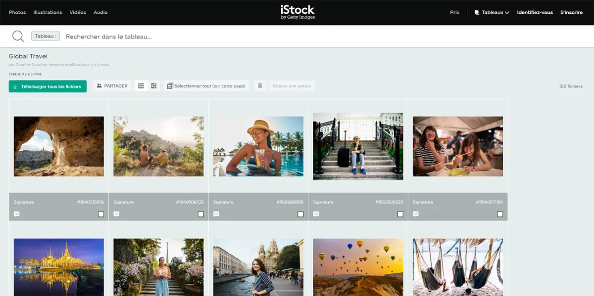Open two women eating noodles thumbnail
594x296 pixels.
click(x=458, y=146)
